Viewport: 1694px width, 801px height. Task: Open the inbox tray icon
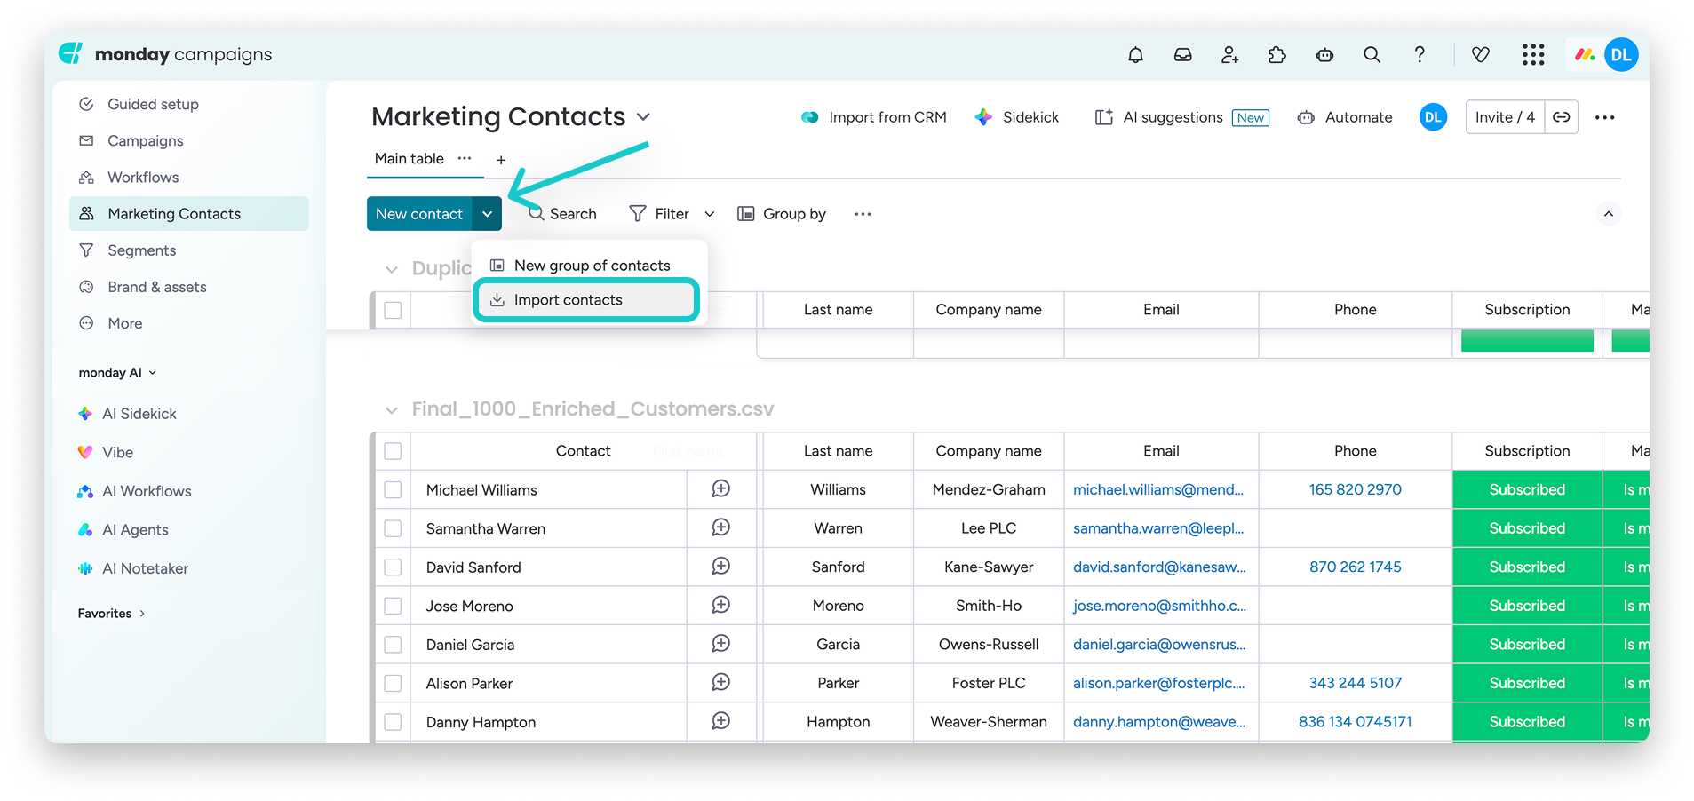[x=1182, y=55]
